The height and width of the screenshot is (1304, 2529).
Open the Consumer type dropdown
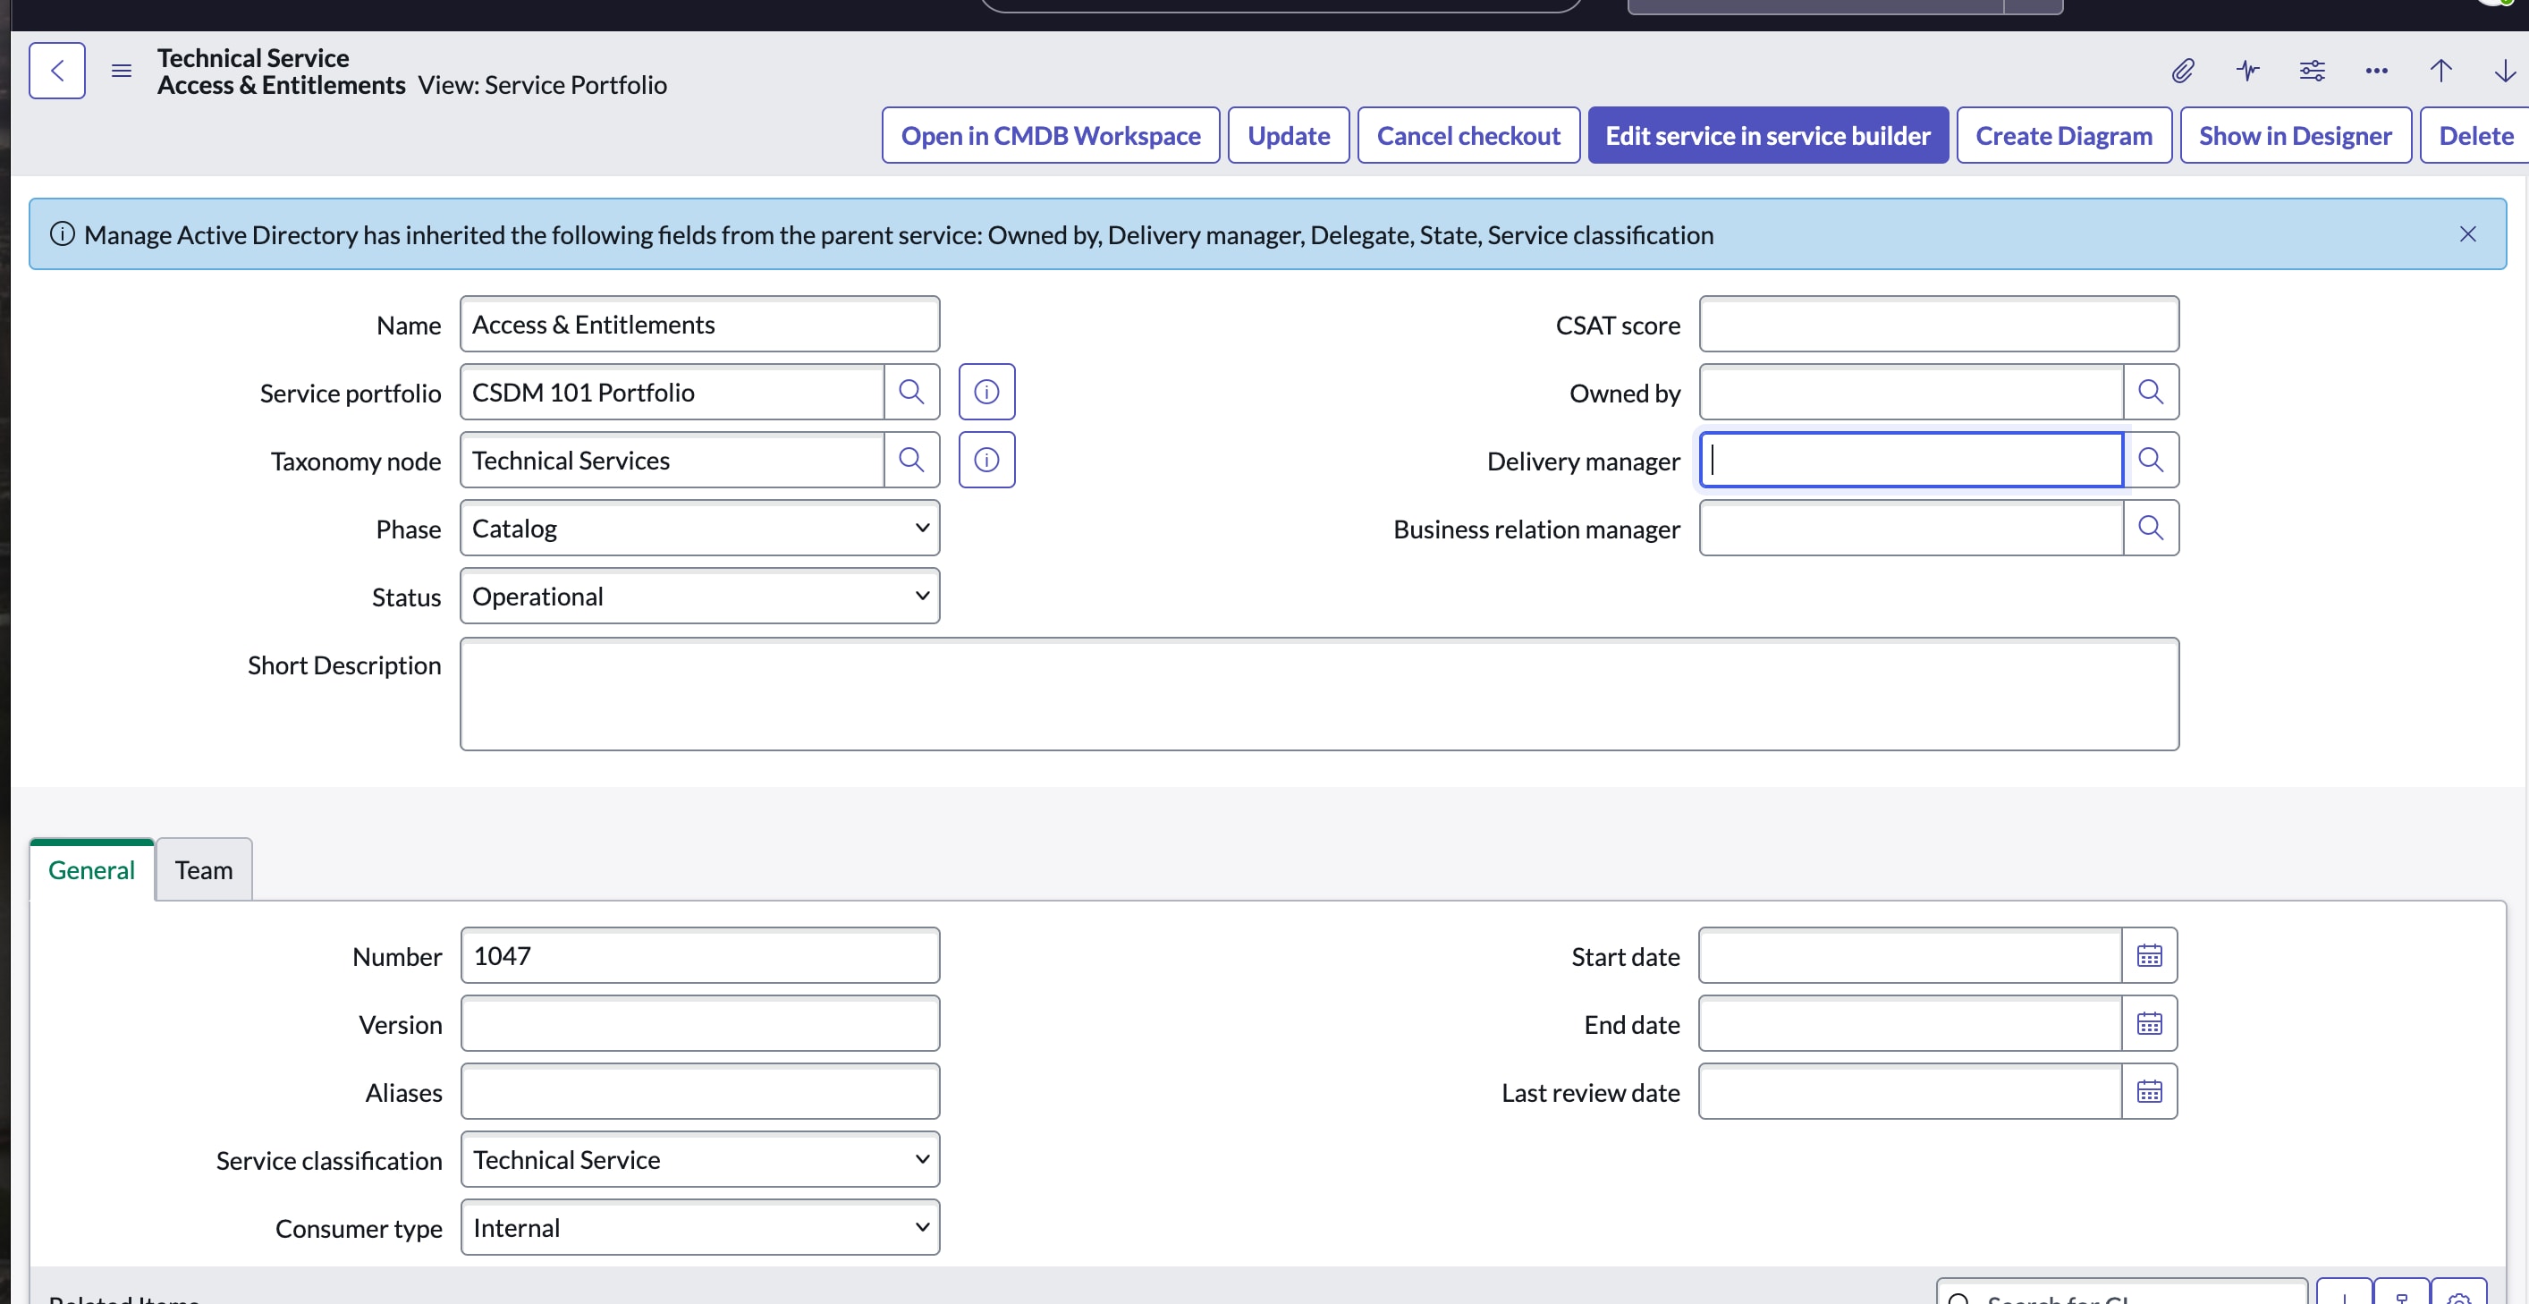click(700, 1227)
